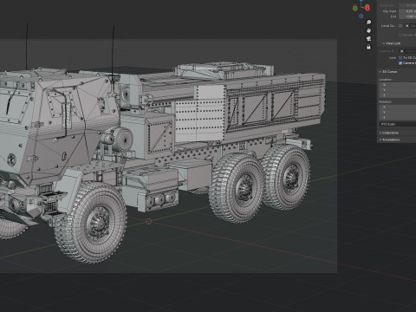This screenshot has width=416, height=312.
Task: Click the 3D Cursor Rotation Y field
Action: tap(398, 112)
